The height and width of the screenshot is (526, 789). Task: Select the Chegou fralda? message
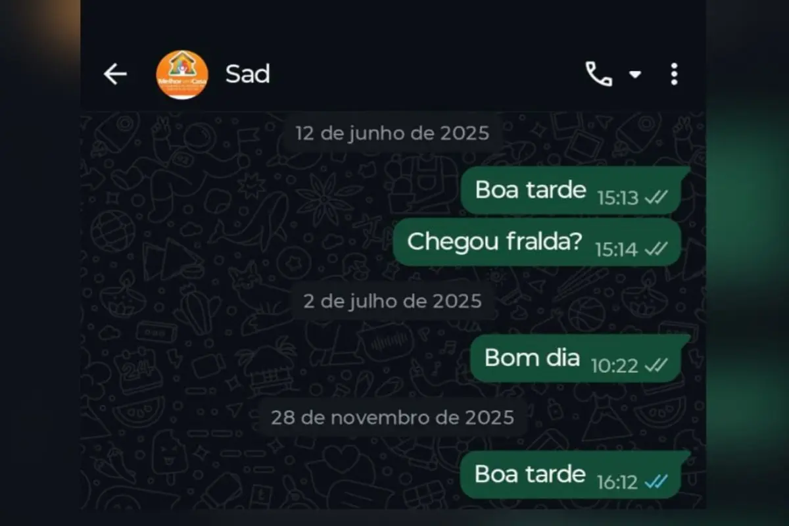click(537, 242)
